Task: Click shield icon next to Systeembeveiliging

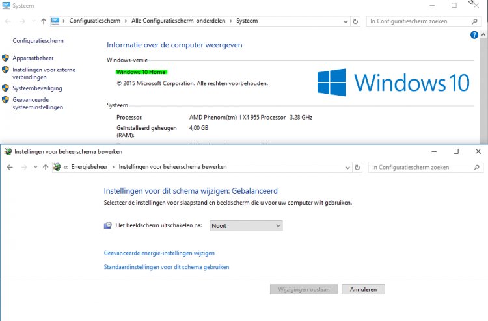Action: click(x=5, y=88)
